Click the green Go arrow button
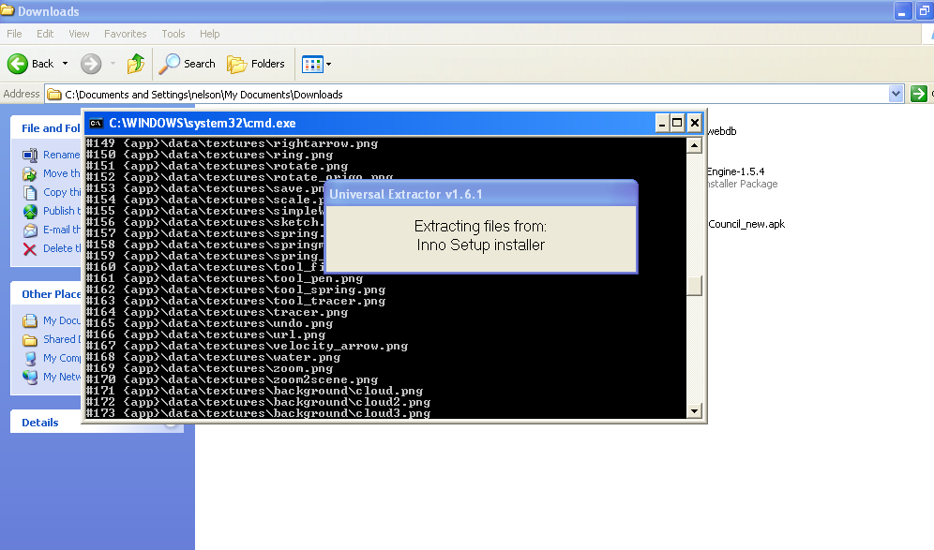 [918, 94]
